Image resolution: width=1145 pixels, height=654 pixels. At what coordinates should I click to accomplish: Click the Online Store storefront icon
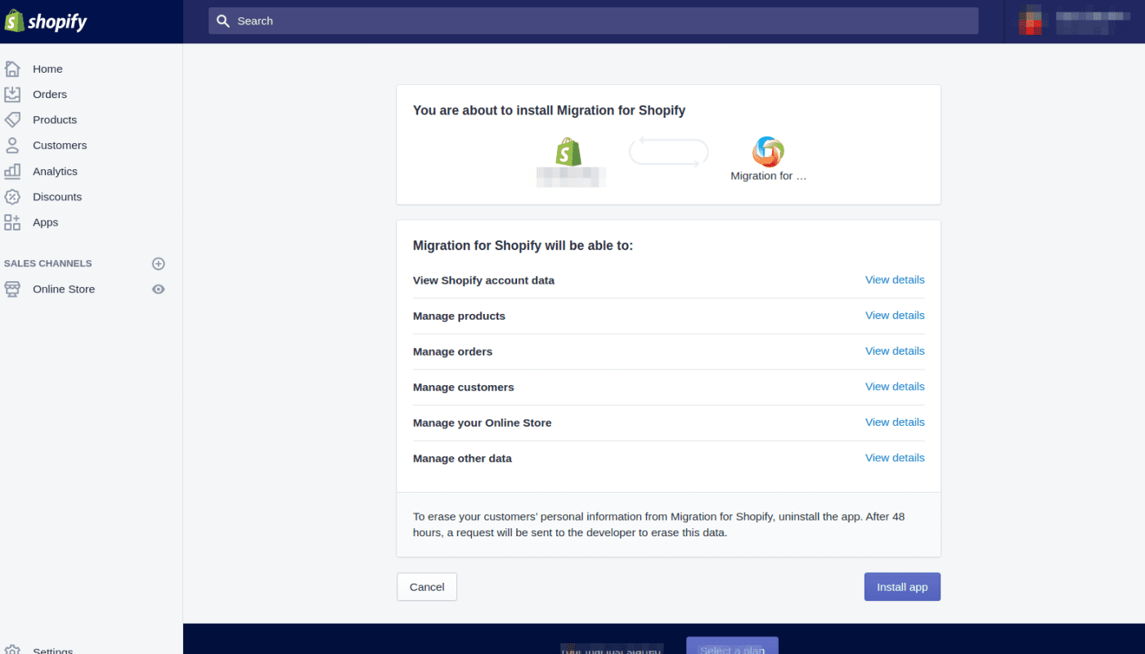[12, 289]
